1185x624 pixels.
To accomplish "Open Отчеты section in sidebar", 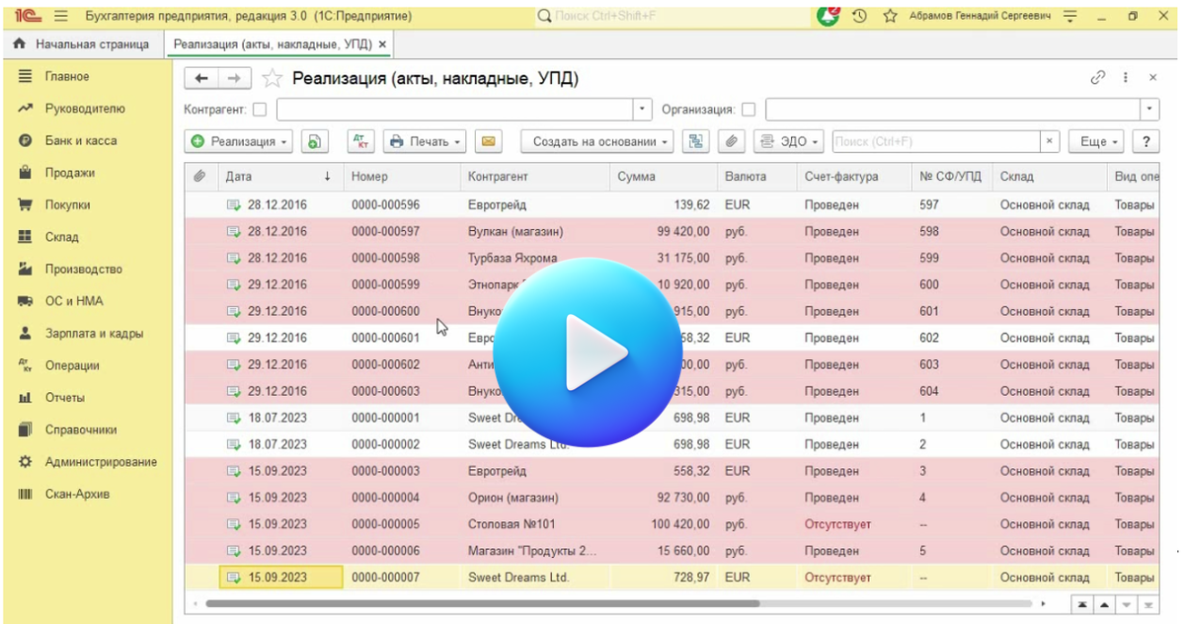I will coord(65,397).
